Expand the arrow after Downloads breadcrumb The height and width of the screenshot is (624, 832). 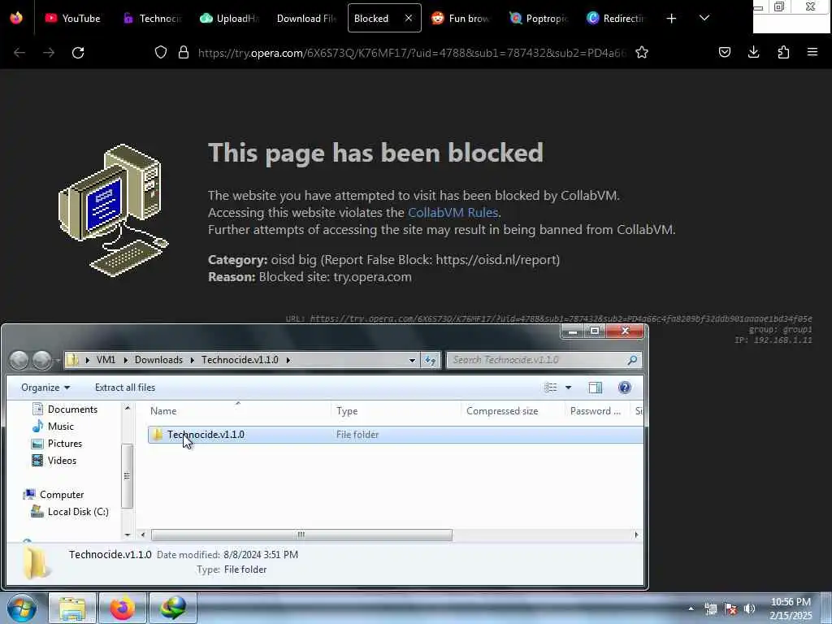192,360
